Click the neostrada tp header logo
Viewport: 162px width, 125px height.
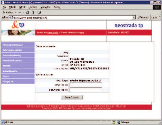click(129, 25)
